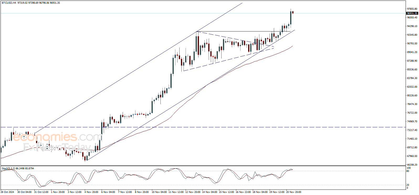Viewport: 419px width, 195px height.
Task: Select the 30 Oct 04:00 time label
Action: [24, 192]
